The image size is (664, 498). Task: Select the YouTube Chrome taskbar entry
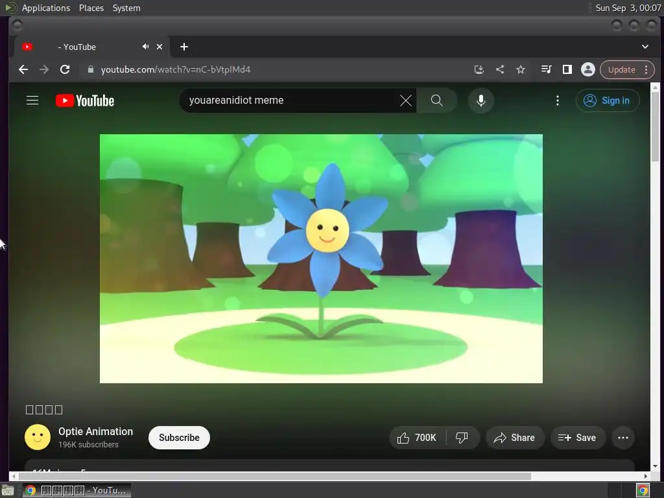click(77, 490)
